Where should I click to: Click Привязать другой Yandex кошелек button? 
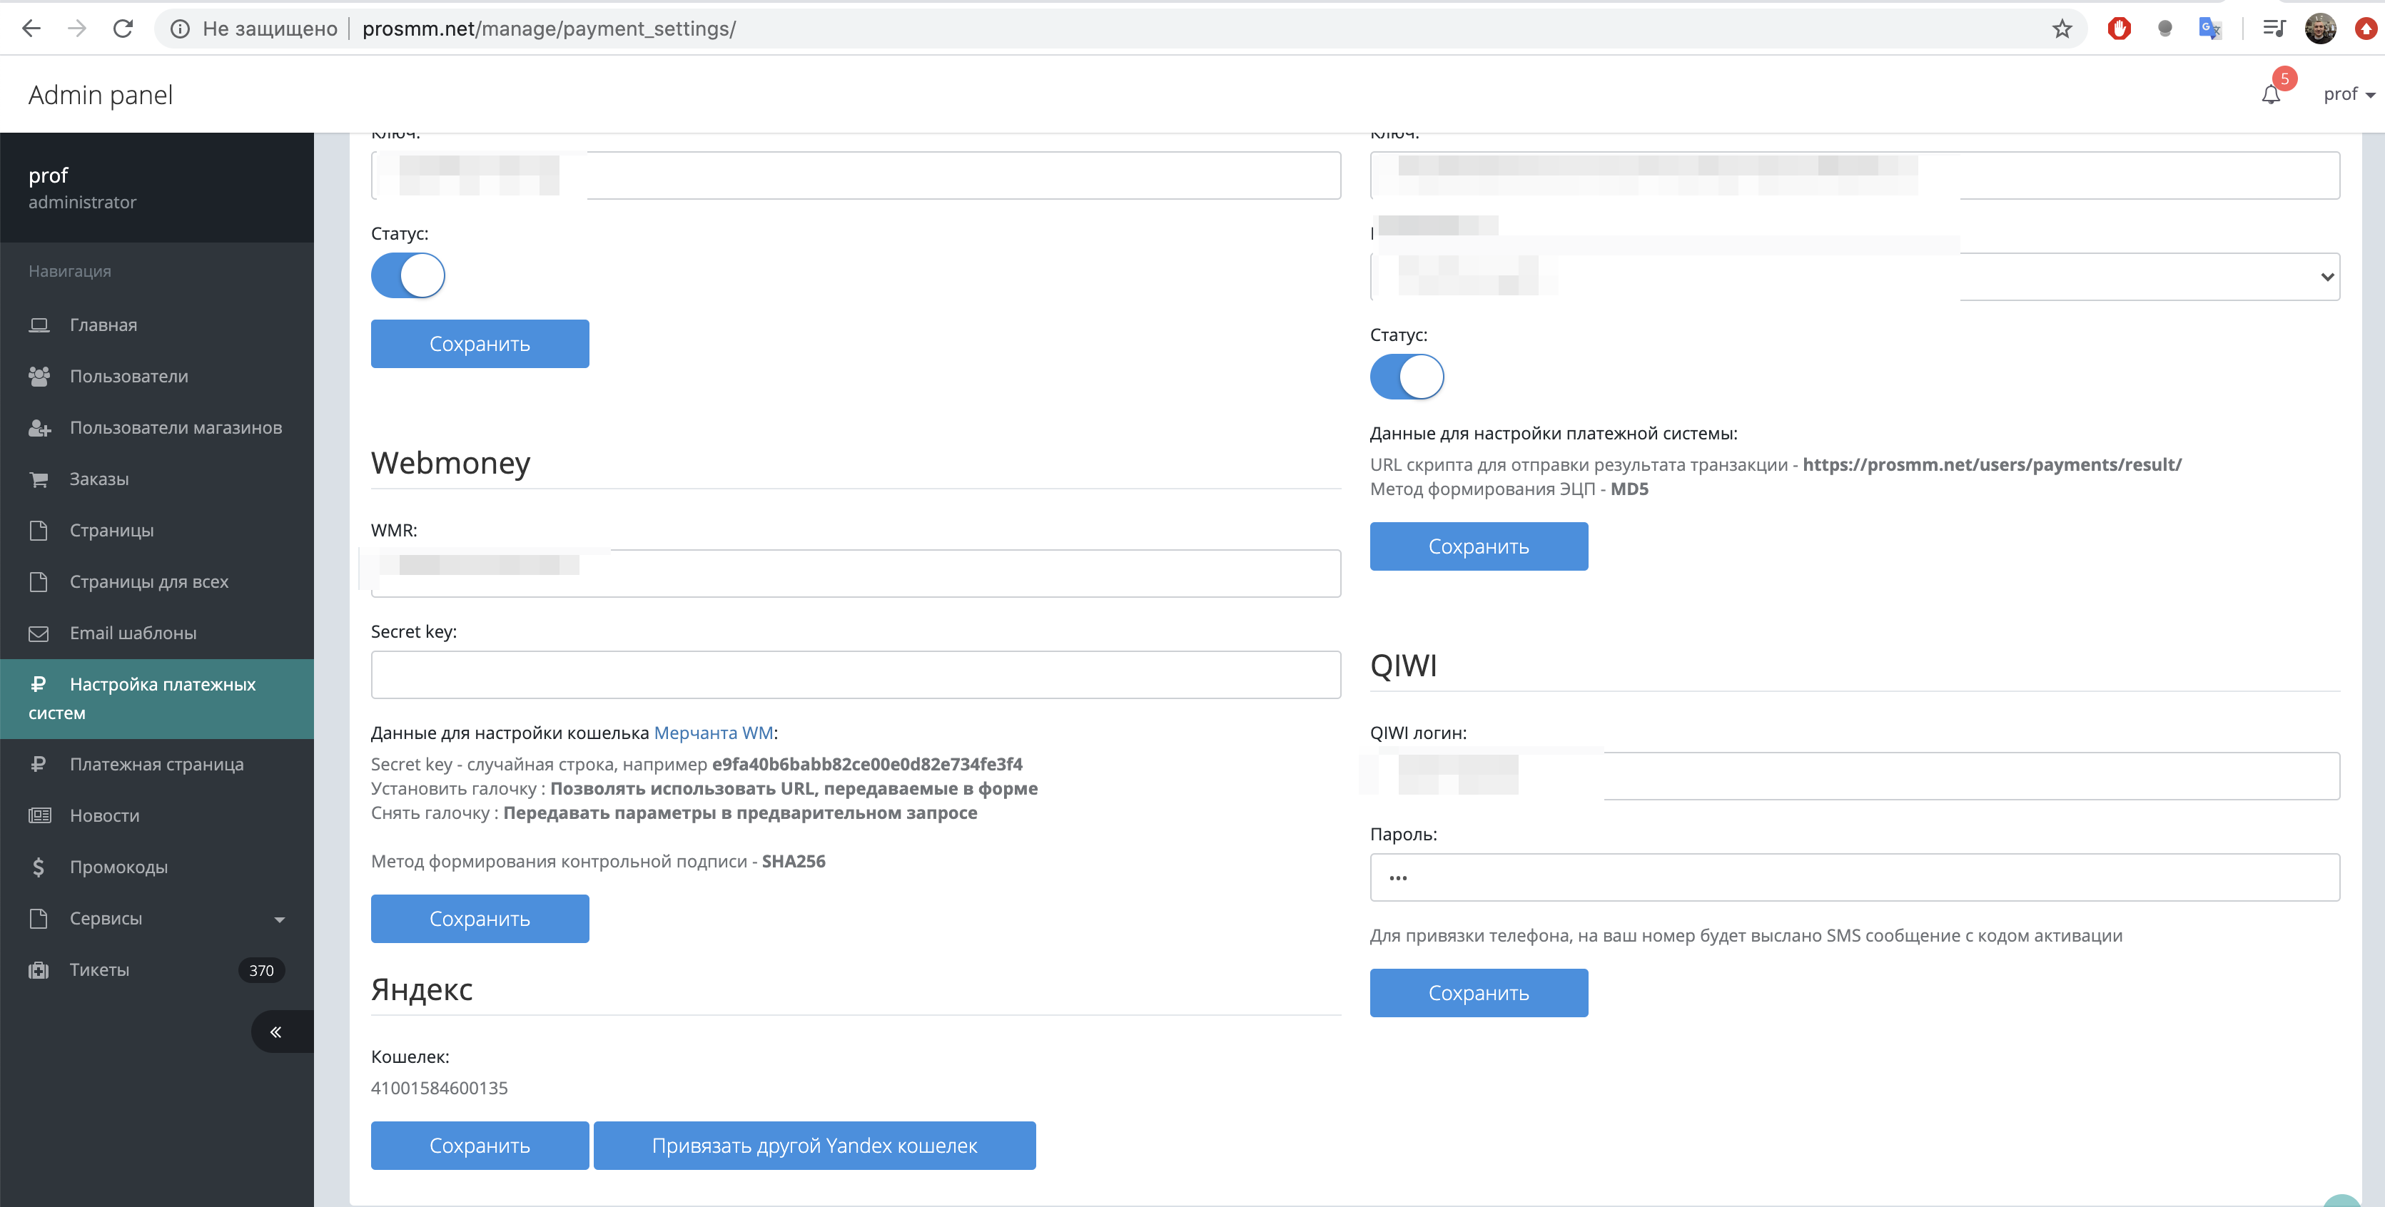pyautogui.click(x=814, y=1146)
